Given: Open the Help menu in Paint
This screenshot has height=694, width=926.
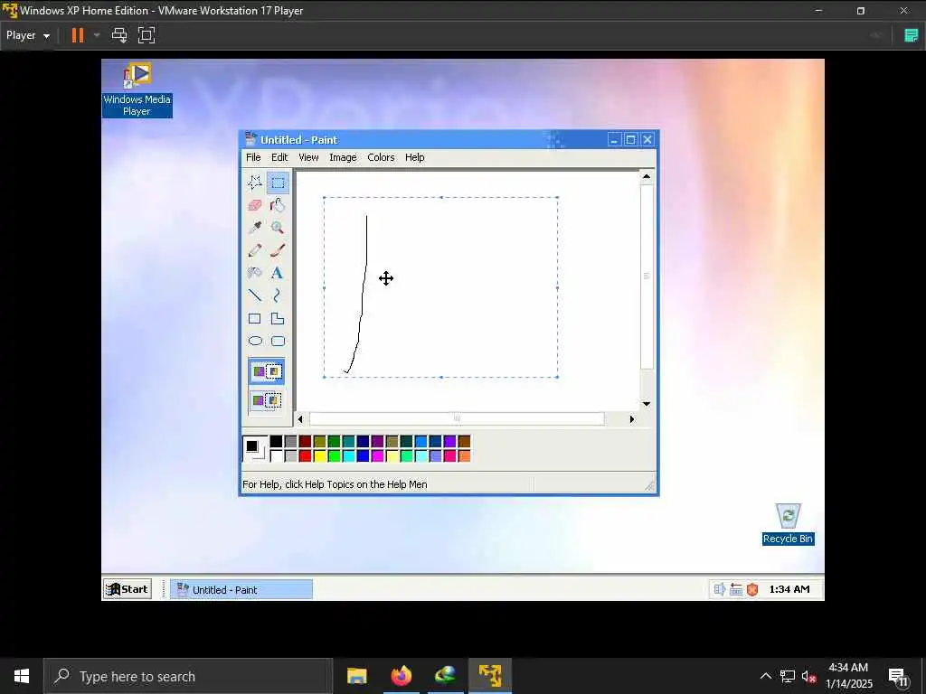Looking at the screenshot, I should pyautogui.click(x=414, y=157).
